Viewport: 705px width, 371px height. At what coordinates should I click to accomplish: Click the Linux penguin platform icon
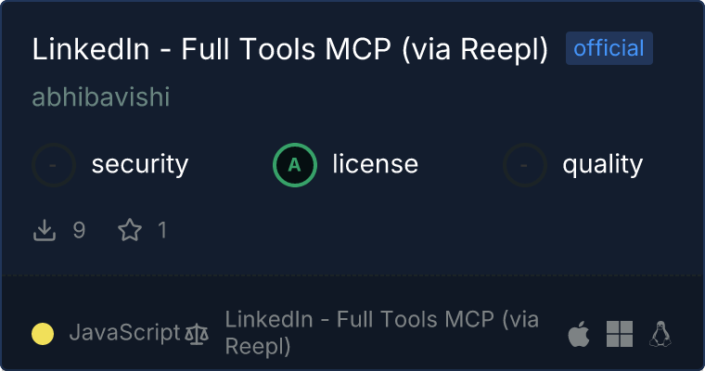click(x=660, y=334)
